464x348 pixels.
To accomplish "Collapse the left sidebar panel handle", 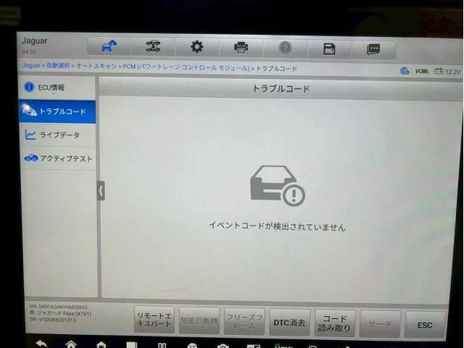I will point(101,190).
